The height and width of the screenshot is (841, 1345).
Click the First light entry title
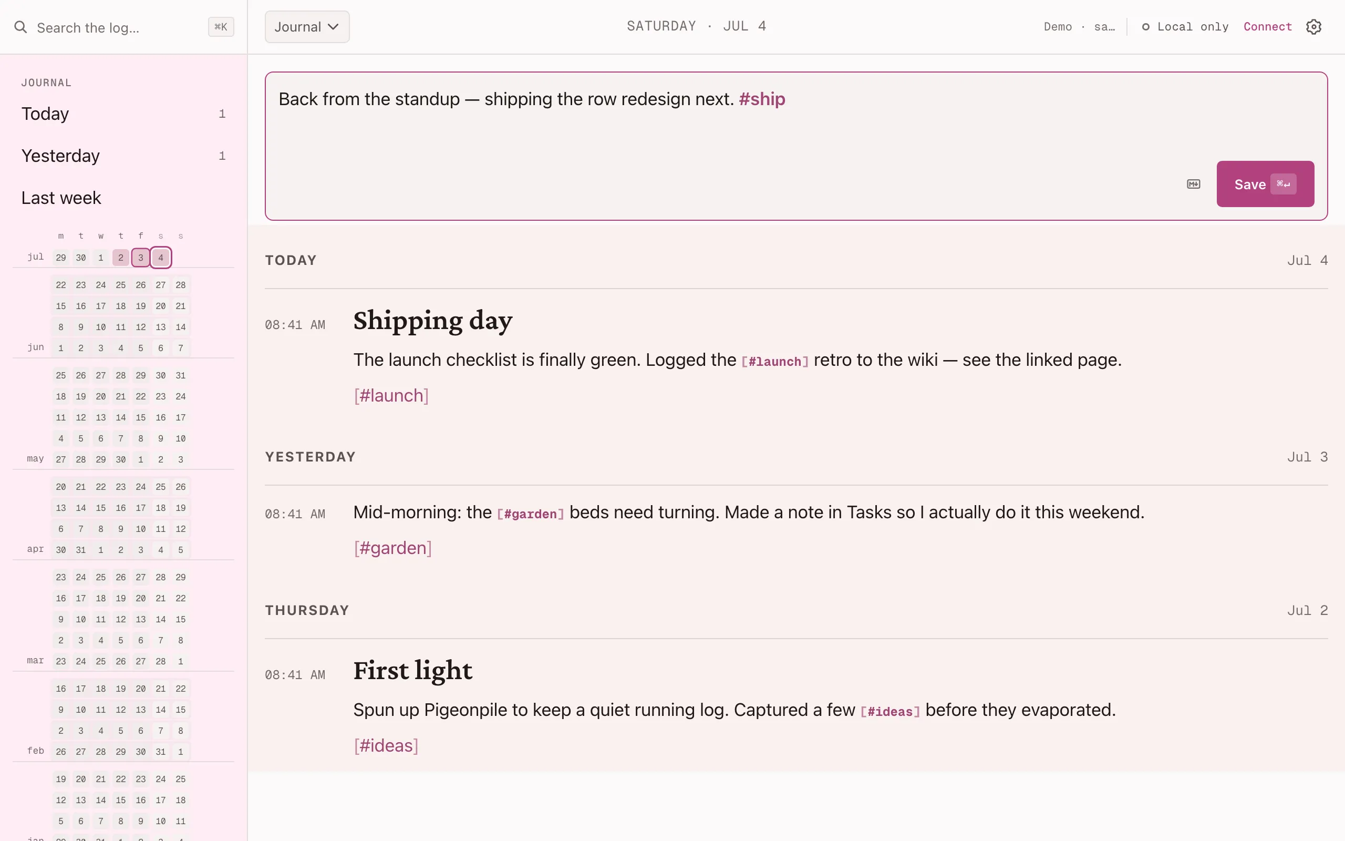[412, 671]
